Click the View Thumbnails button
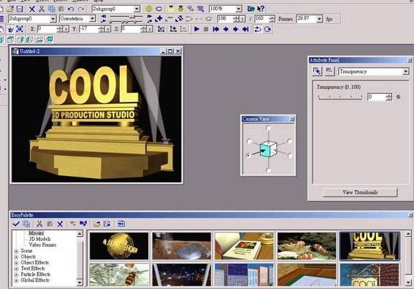 click(x=360, y=192)
